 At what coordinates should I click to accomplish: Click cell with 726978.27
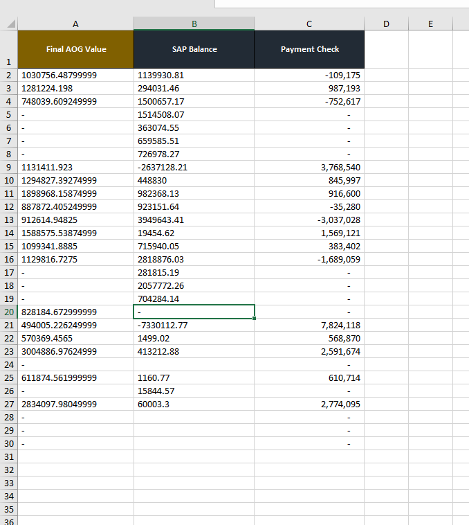click(194, 154)
